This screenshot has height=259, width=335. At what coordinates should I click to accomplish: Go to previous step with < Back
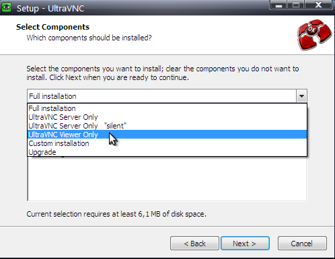194,244
